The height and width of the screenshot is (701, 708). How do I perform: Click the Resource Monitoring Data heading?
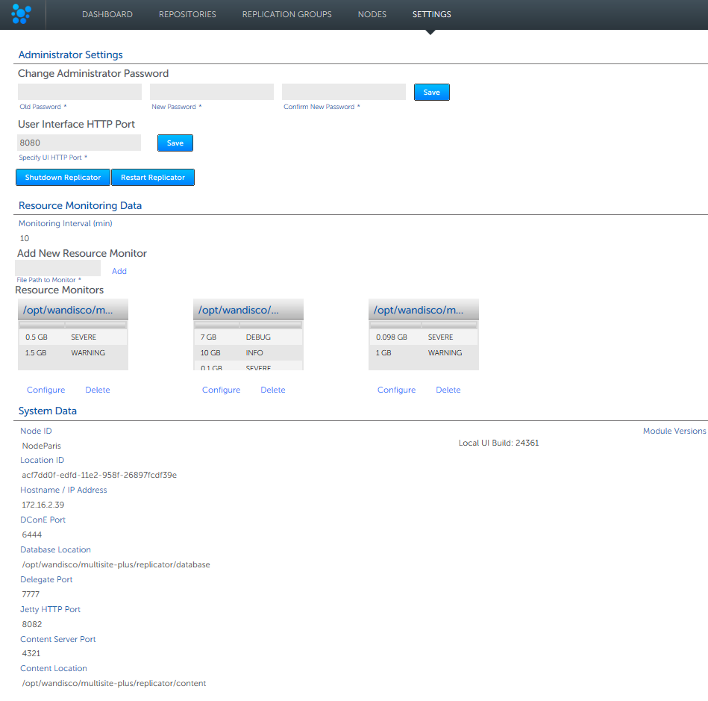pos(80,205)
